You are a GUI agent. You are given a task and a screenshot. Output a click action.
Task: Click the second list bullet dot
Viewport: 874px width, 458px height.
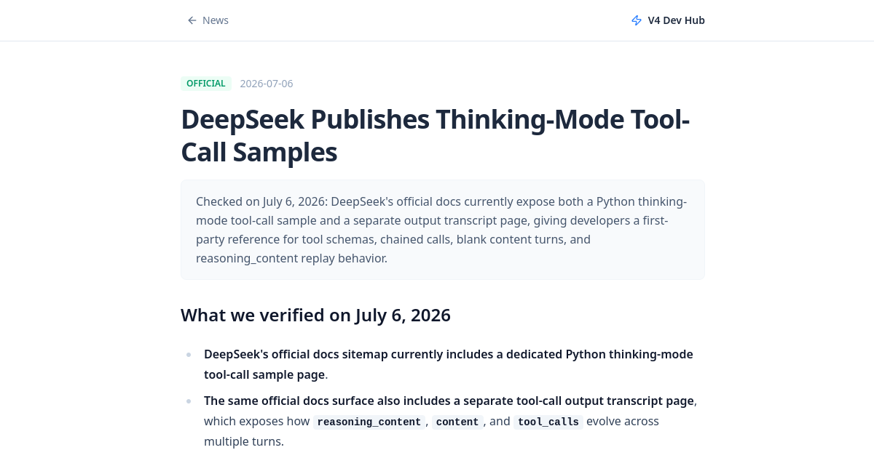[x=189, y=401]
